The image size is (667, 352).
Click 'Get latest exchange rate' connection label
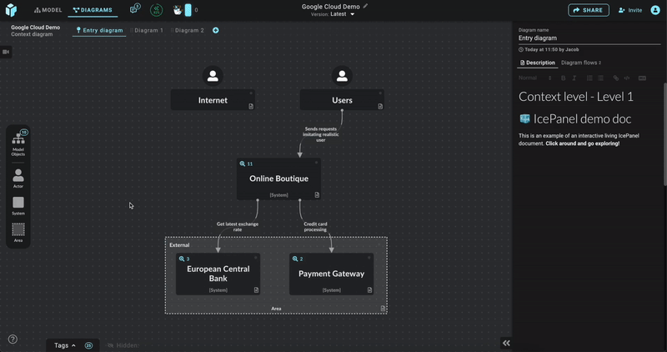[x=238, y=226]
